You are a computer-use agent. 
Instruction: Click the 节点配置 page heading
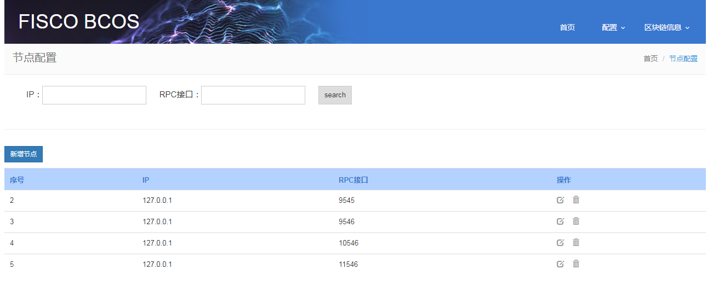35,58
